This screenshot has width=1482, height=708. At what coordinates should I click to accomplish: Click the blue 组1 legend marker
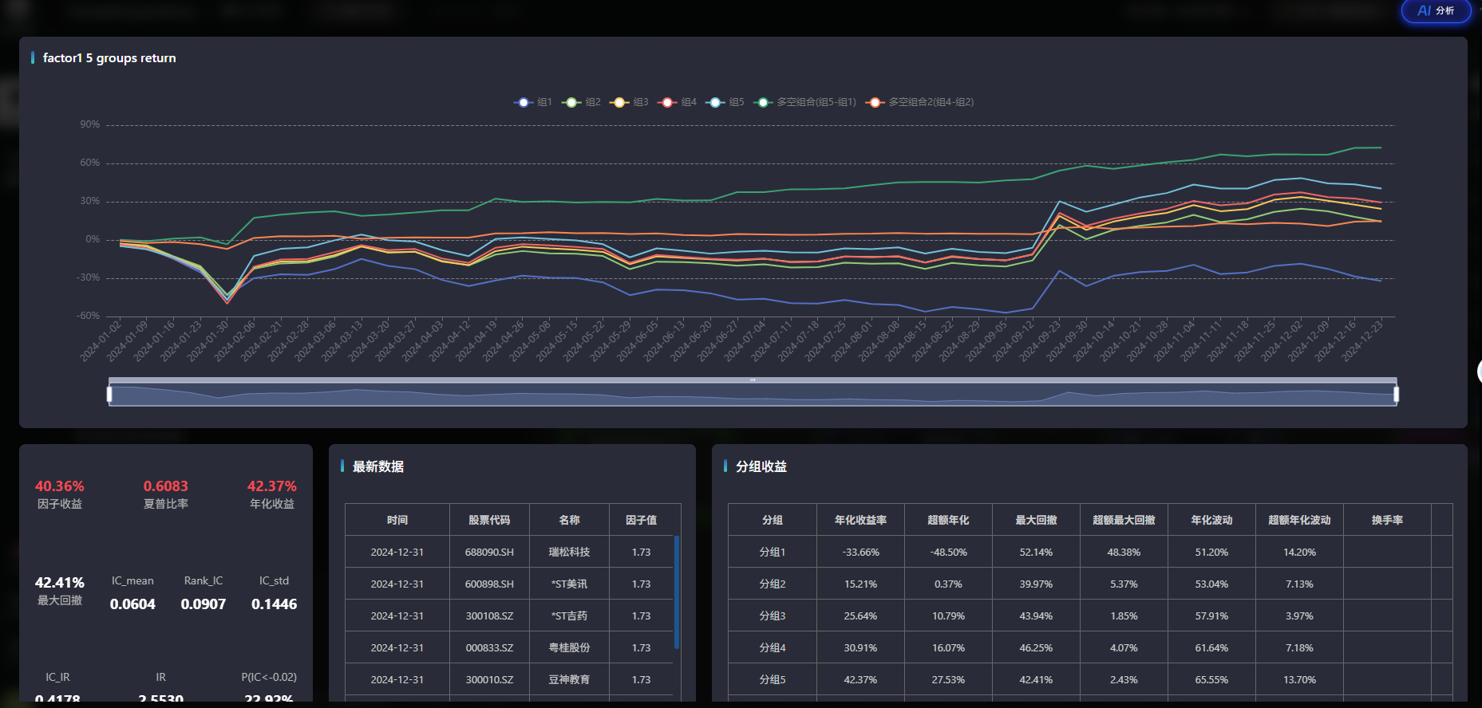[524, 102]
